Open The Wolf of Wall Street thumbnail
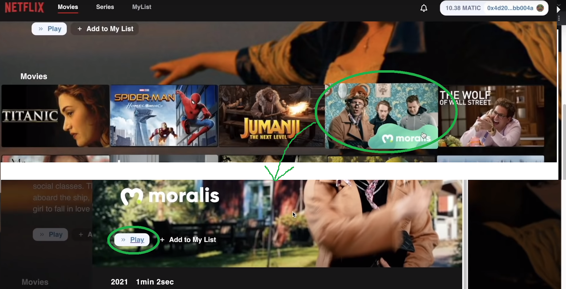This screenshot has width=566, height=289. (491, 116)
